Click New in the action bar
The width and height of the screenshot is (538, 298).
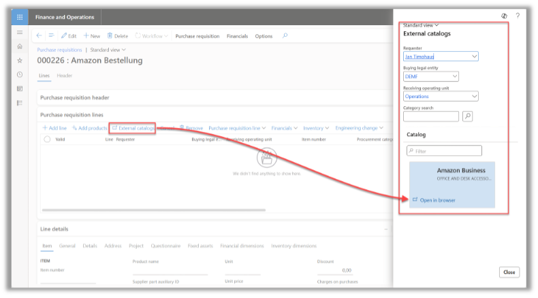coord(92,36)
